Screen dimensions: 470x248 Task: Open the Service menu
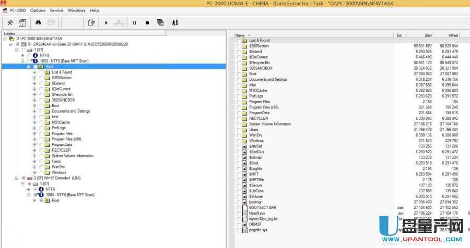[x=56, y=10]
